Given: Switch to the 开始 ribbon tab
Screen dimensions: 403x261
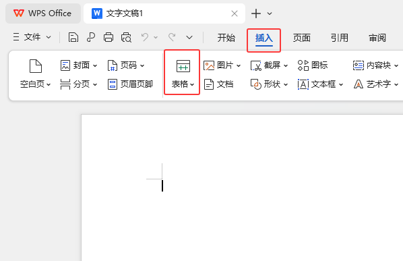Looking at the screenshot, I should click(x=226, y=38).
